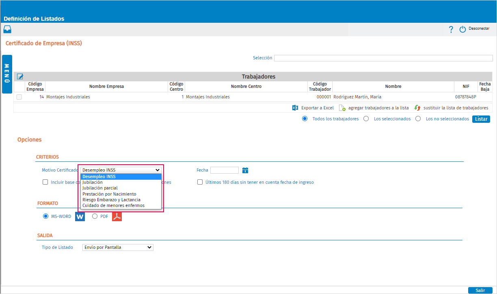Click the substitute workers list icon
Screen dimensions: 497x294
tap(417, 108)
